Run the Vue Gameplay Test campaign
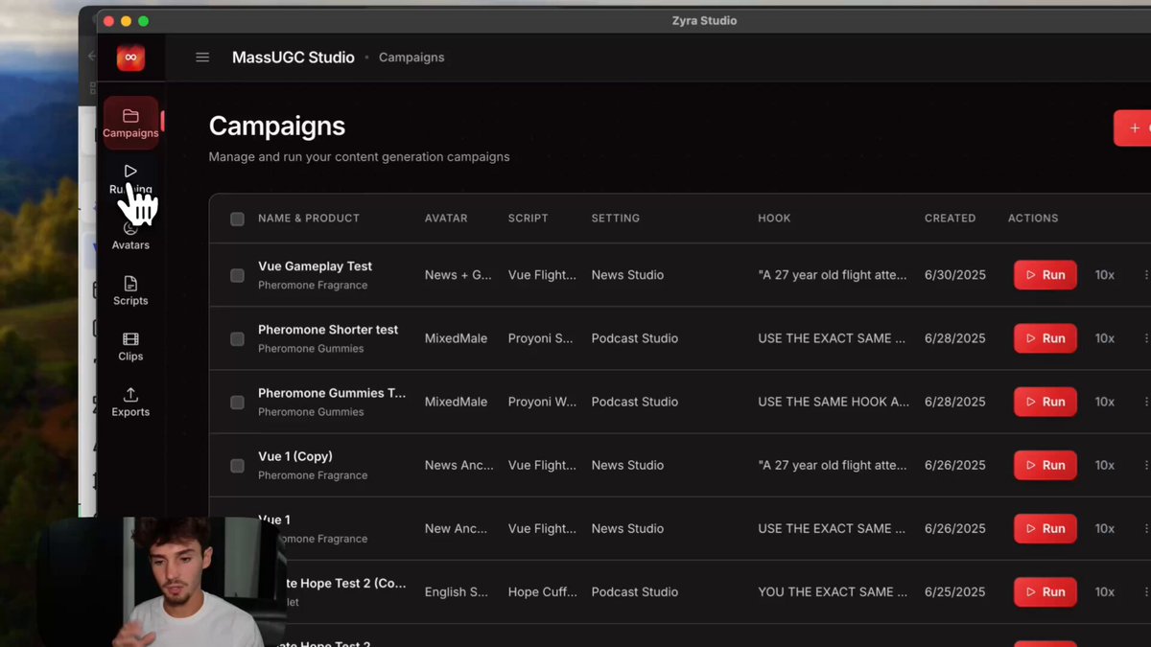This screenshot has height=647, width=1151. [x=1045, y=275]
